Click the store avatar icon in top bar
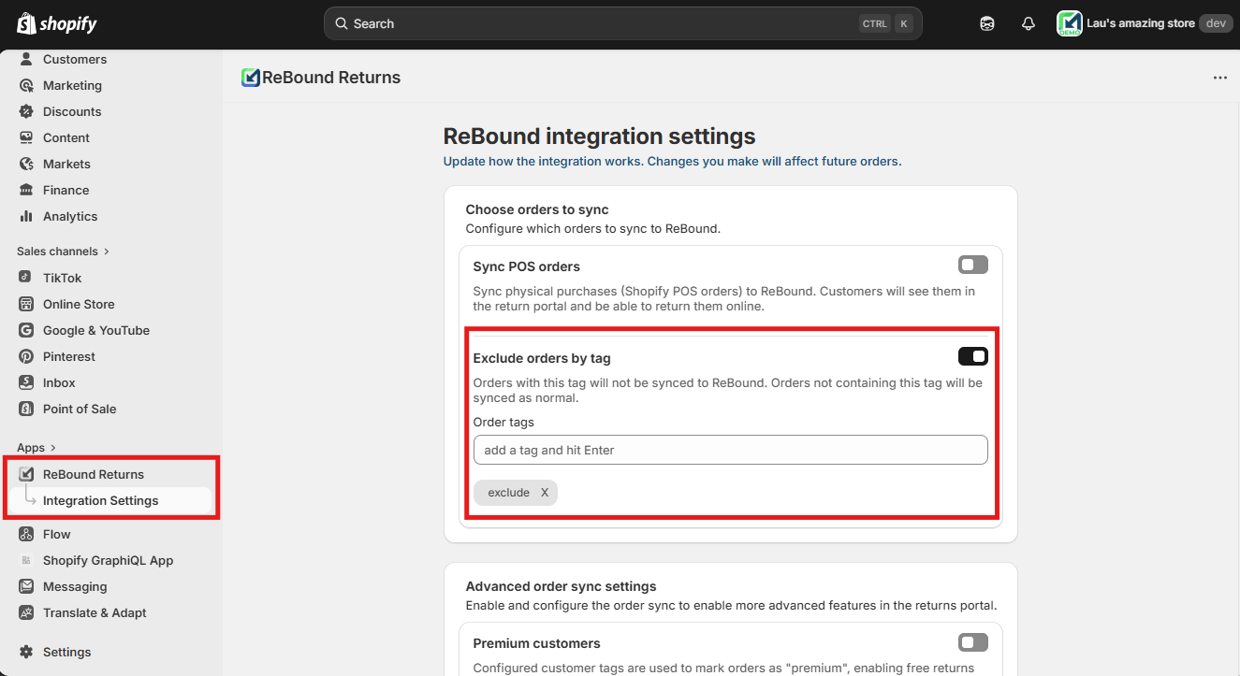The width and height of the screenshot is (1240, 676). tap(1070, 23)
